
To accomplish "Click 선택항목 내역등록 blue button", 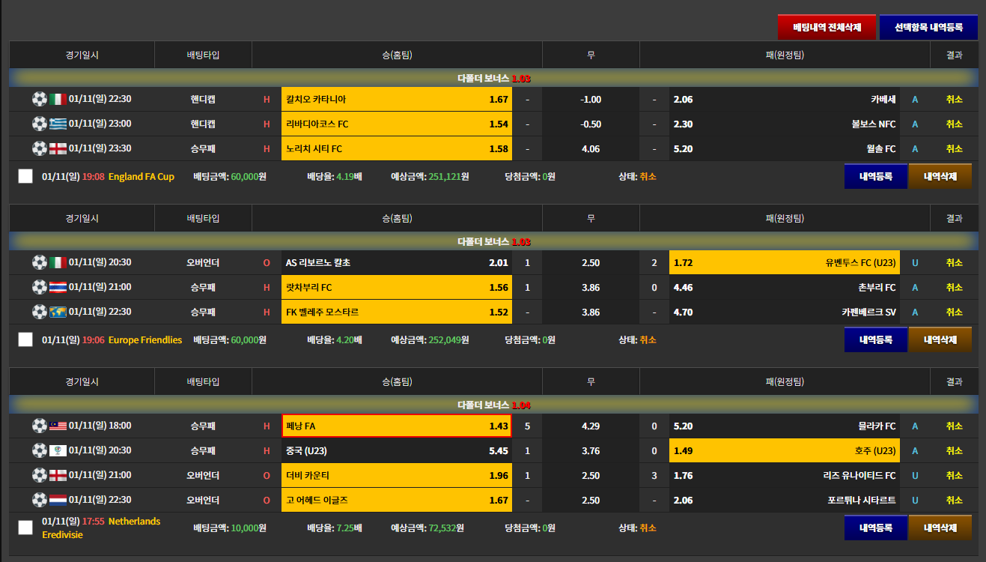I will (928, 28).
